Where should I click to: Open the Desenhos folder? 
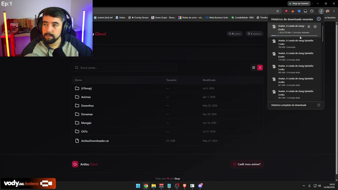pyautogui.click(x=168, y=106)
